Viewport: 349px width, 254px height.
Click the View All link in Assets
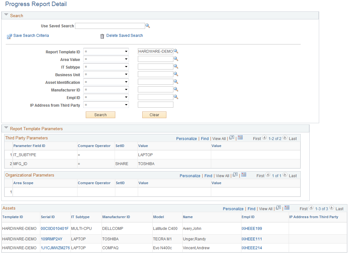point(265,209)
